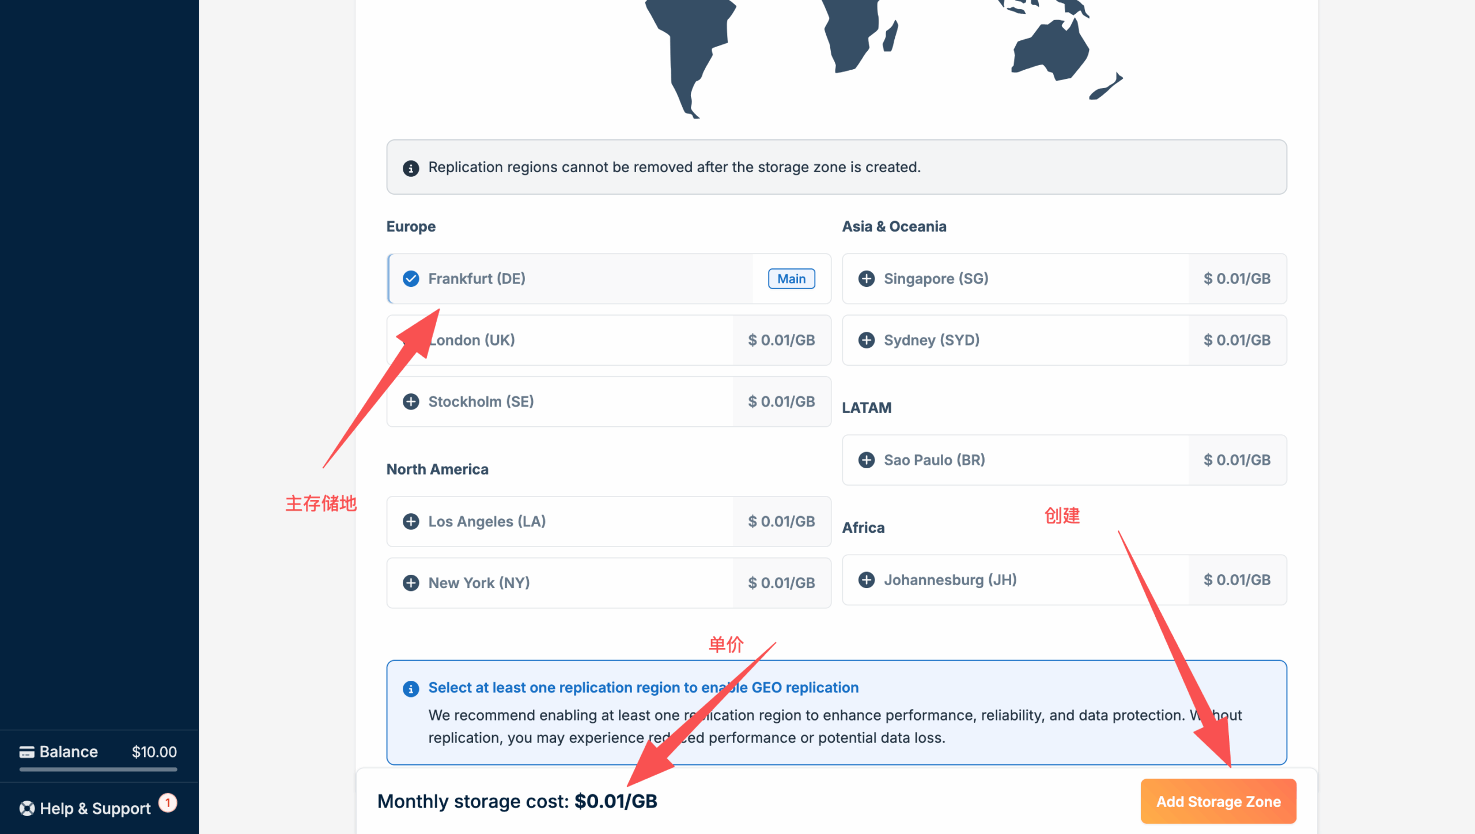Click the plus icon beside Stockholm (SE)

[411, 401]
